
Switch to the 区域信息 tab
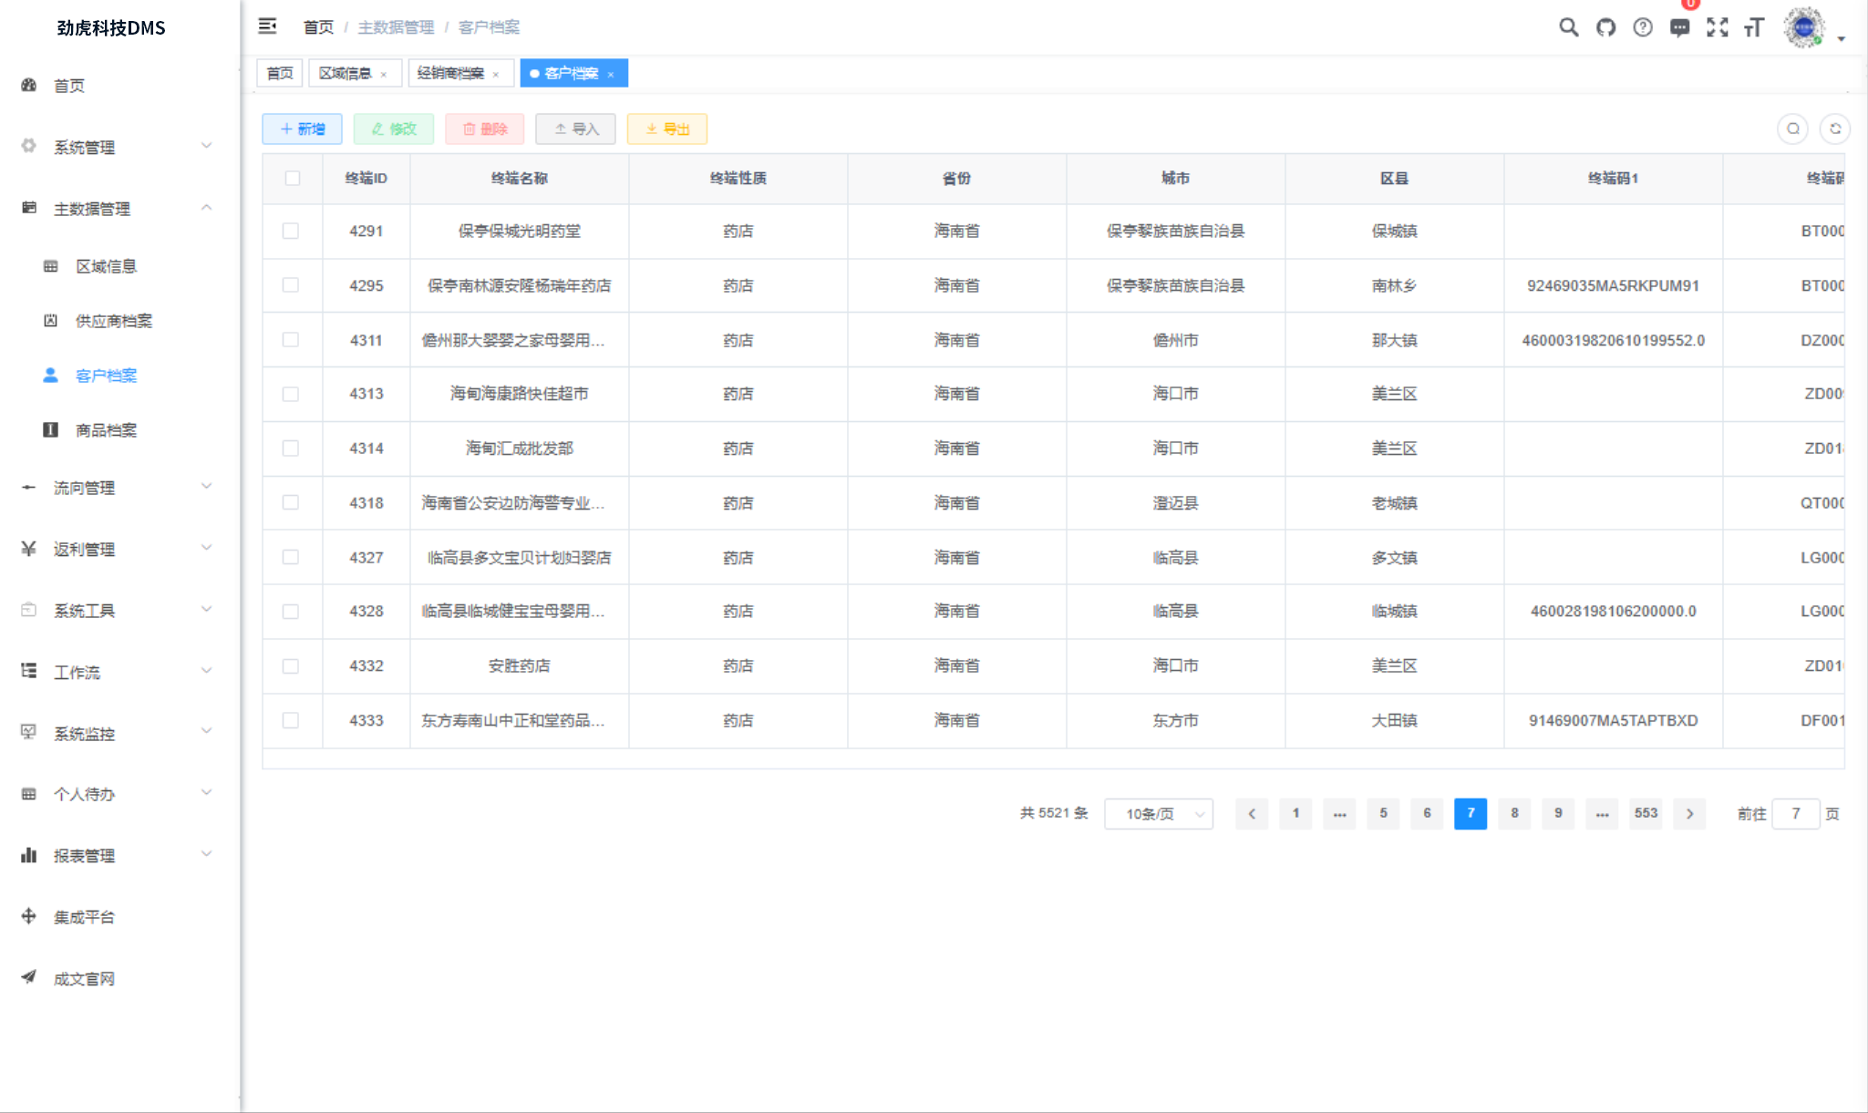pyautogui.click(x=346, y=73)
